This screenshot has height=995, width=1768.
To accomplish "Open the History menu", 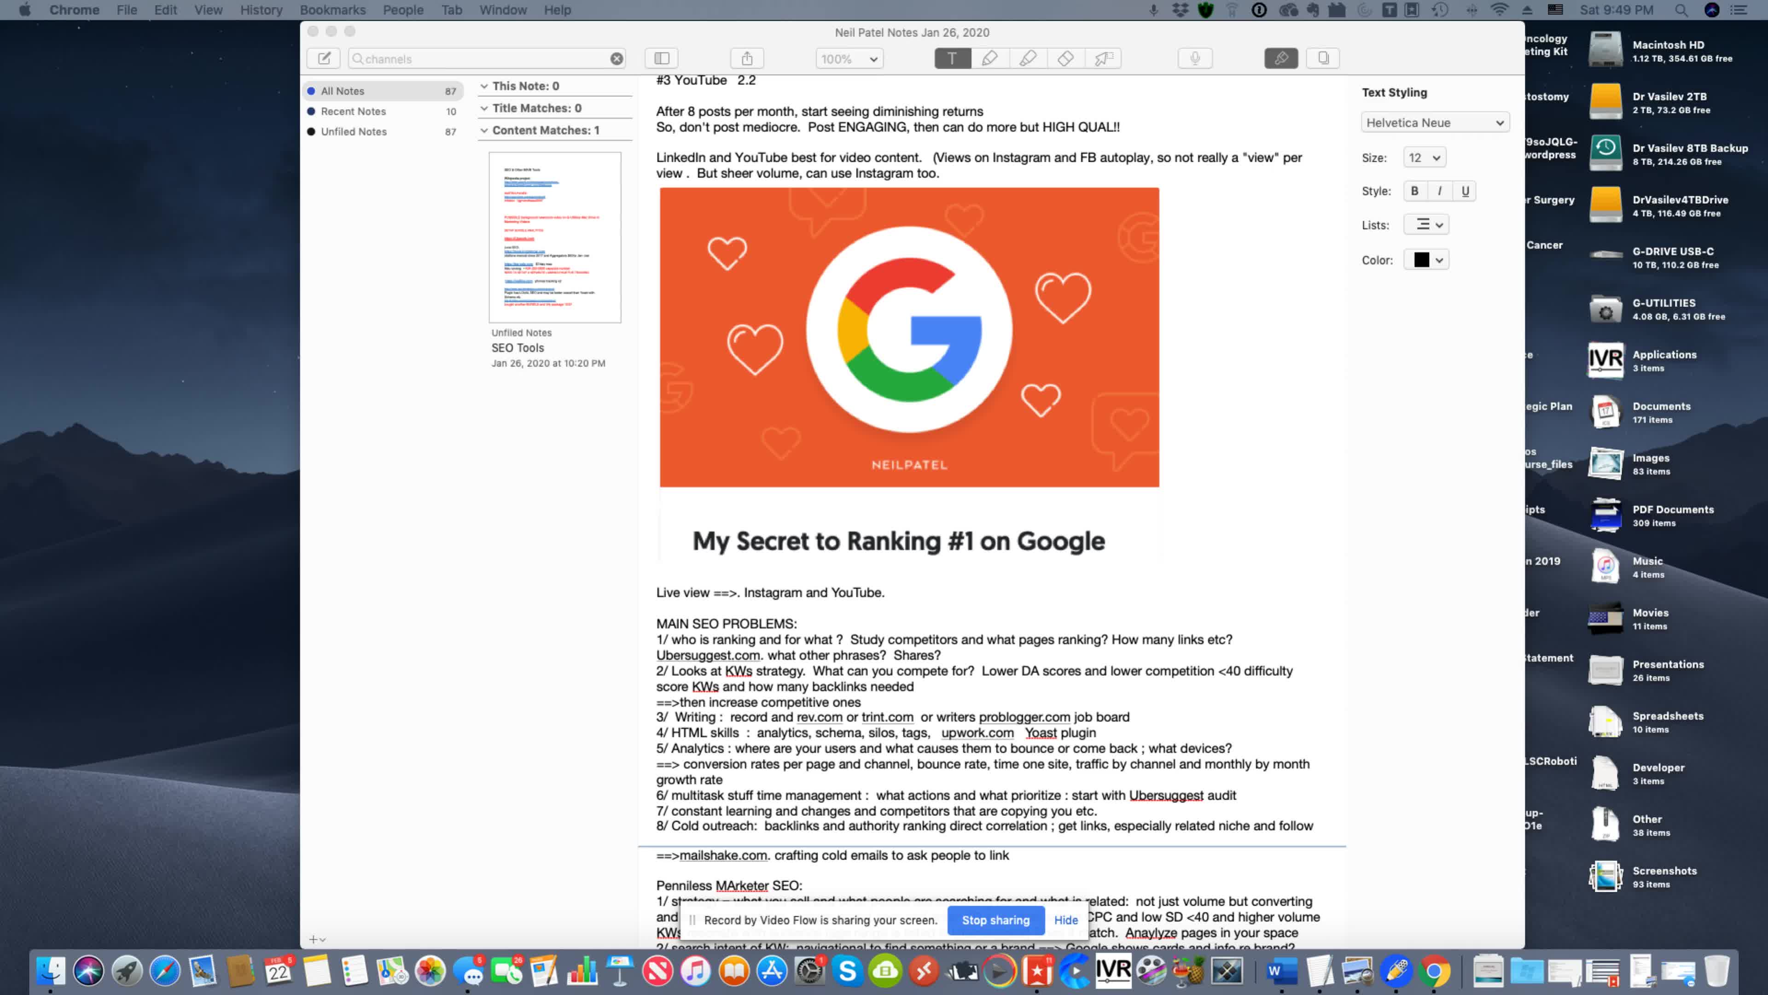I will pyautogui.click(x=261, y=10).
